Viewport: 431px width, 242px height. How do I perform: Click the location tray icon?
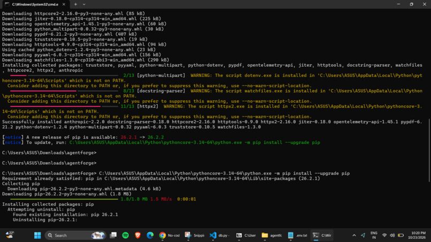pyautogui.click(x=363, y=235)
